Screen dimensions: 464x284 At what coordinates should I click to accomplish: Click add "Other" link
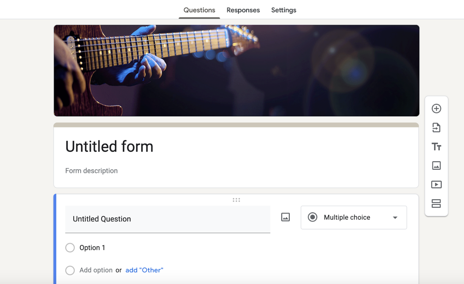click(144, 270)
